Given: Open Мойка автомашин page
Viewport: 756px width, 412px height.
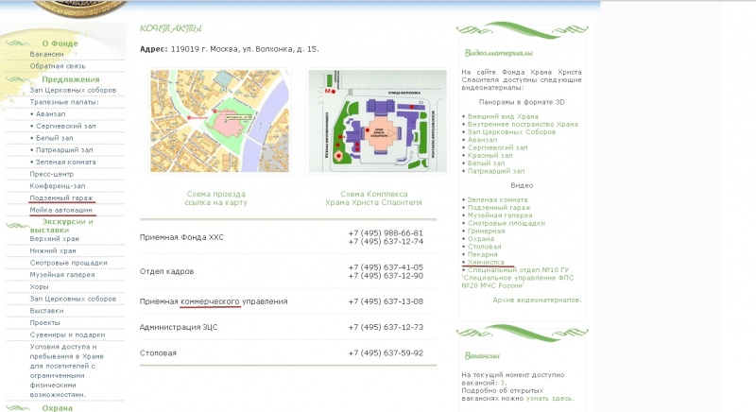Looking at the screenshot, I should point(60,210).
